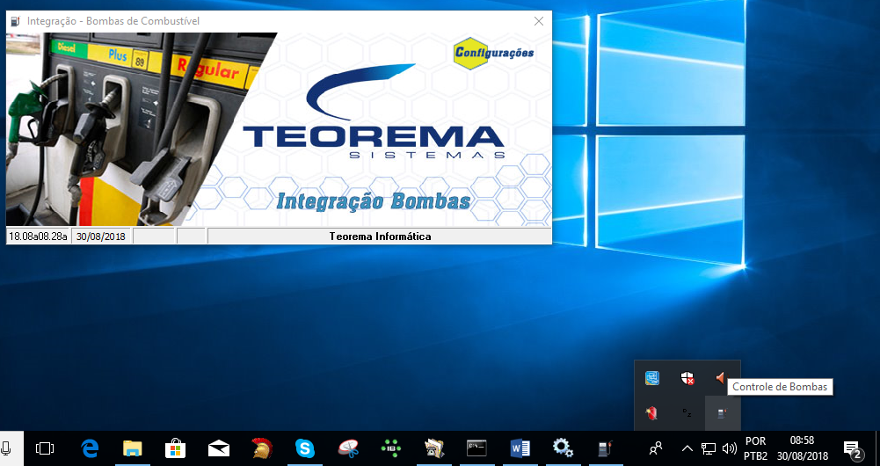Click the Teorema Informática status bar label

pos(380,237)
